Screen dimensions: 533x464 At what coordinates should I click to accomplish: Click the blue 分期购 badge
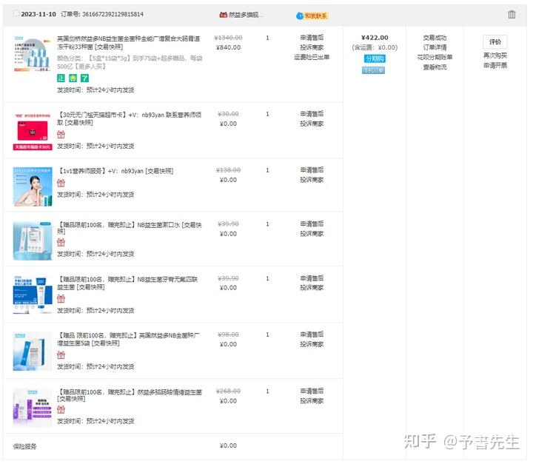click(375, 58)
